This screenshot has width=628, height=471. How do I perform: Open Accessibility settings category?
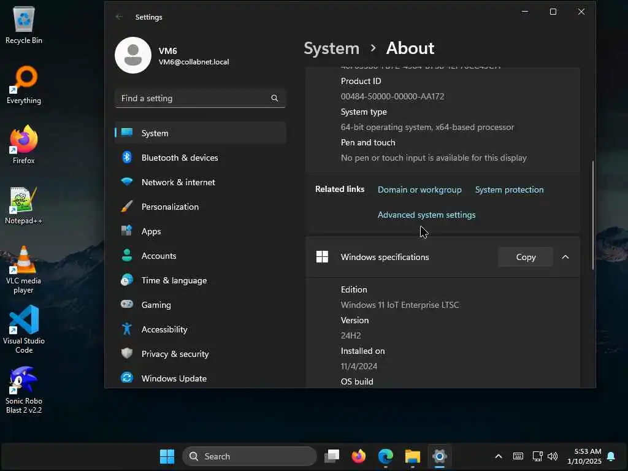click(201, 329)
